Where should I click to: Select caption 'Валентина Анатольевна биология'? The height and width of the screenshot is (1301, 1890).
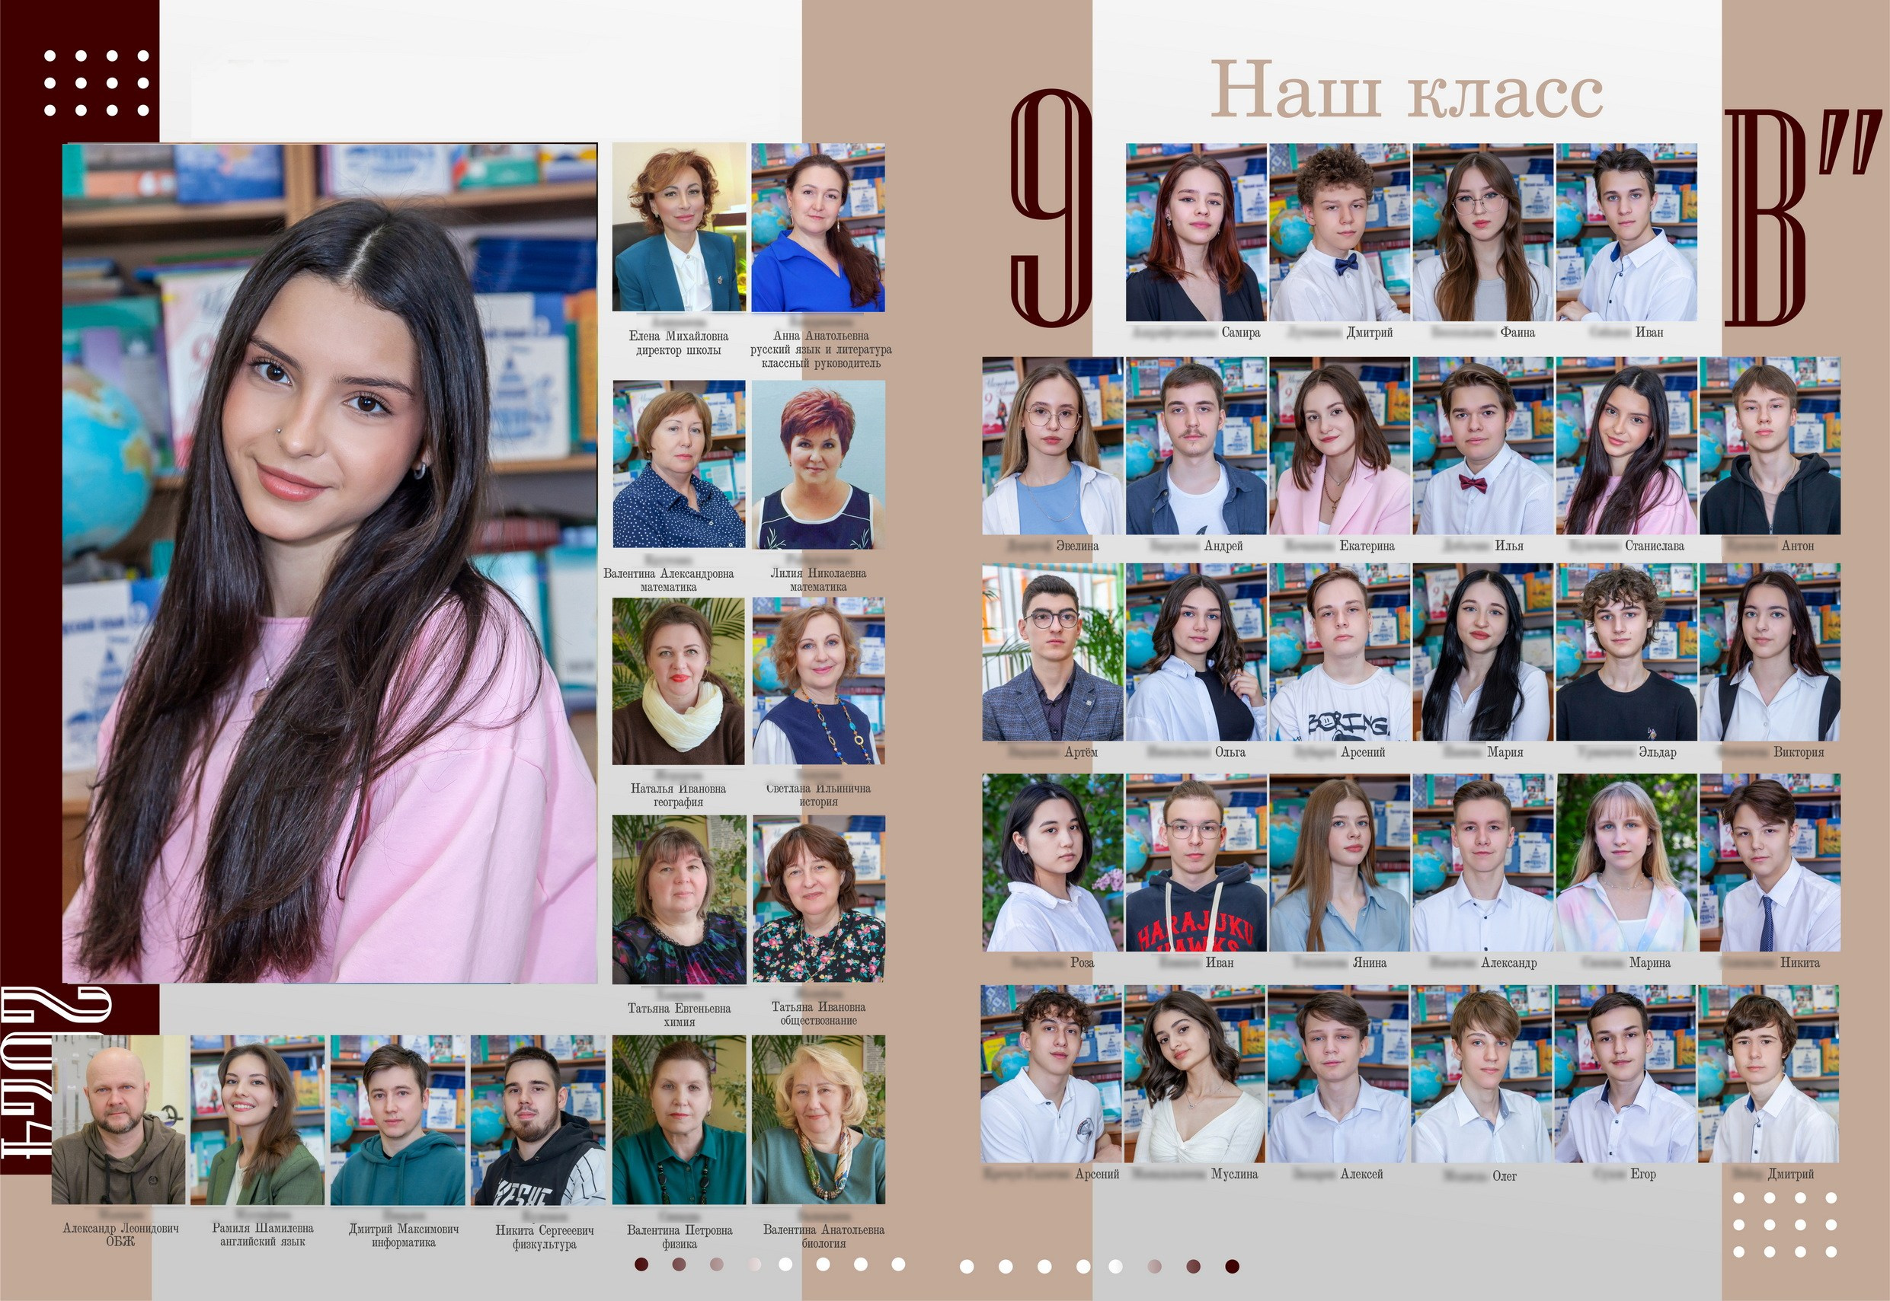pos(823,1236)
